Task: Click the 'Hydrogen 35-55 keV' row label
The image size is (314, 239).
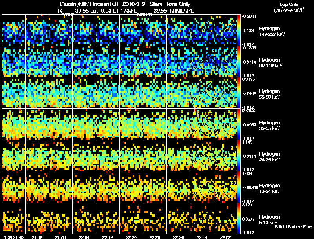Action: click(269, 126)
